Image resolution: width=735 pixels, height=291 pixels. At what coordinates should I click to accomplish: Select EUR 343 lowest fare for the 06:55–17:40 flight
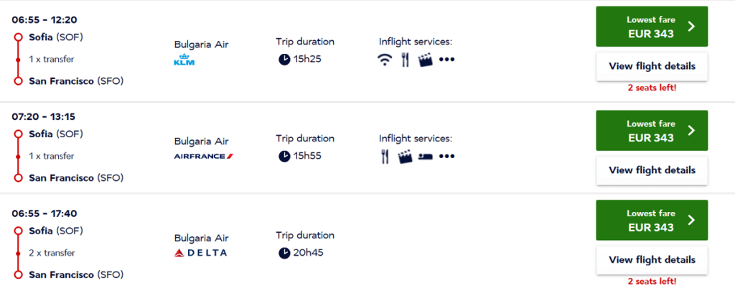tap(652, 220)
